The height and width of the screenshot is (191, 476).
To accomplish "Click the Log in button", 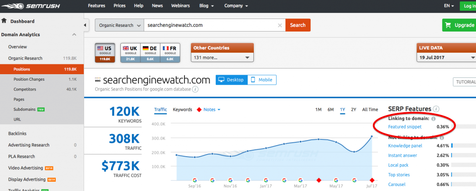I will point(468,6).
